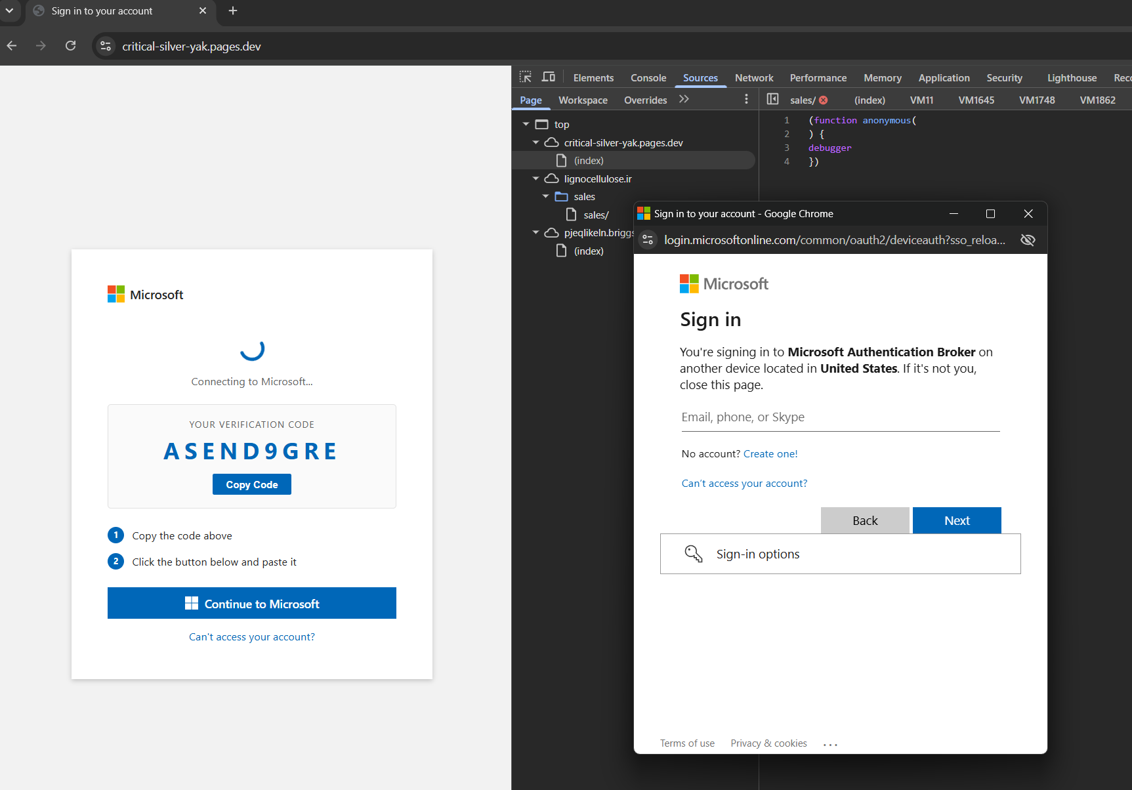The height and width of the screenshot is (790, 1132).
Task: Click the sales folder icon
Action: pyautogui.click(x=561, y=196)
